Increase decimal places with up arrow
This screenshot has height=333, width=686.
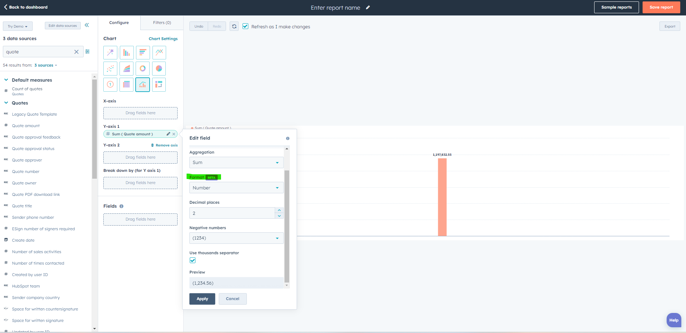[279, 210]
